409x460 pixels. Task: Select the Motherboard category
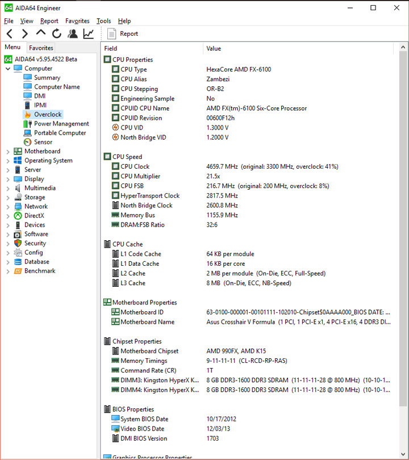tap(42, 152)
